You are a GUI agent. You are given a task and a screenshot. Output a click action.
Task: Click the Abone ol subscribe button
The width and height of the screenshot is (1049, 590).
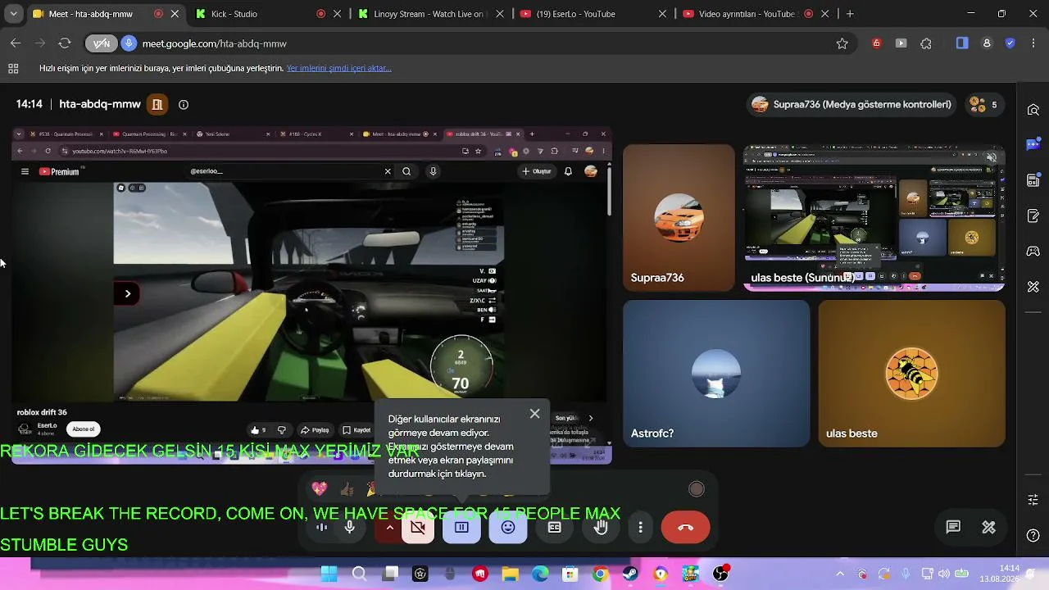pyautogui.click(x=83, y=429)
